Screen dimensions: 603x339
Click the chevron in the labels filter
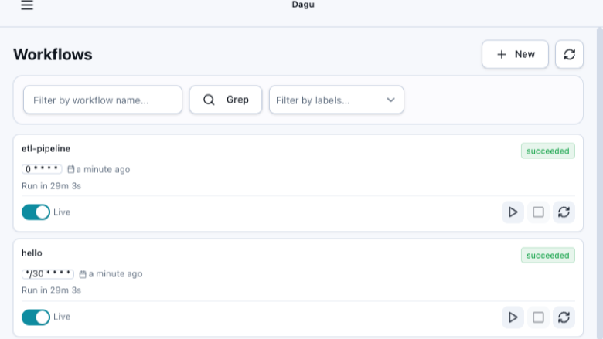(x=390, y=100)
